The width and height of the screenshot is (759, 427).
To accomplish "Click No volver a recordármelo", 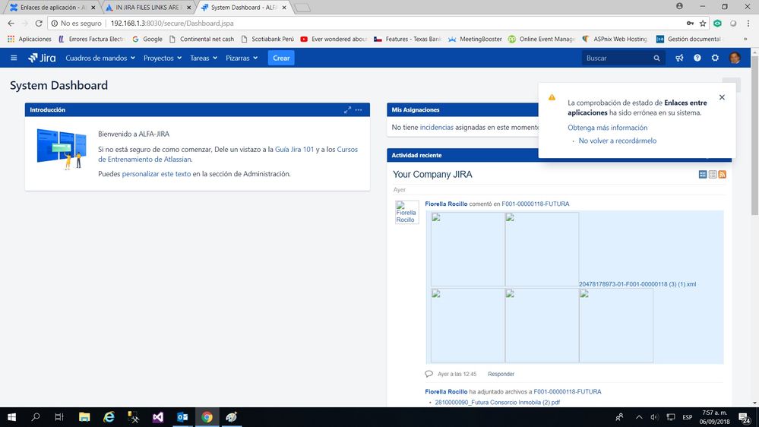I will pyautogui.click(x=618, y=141).
